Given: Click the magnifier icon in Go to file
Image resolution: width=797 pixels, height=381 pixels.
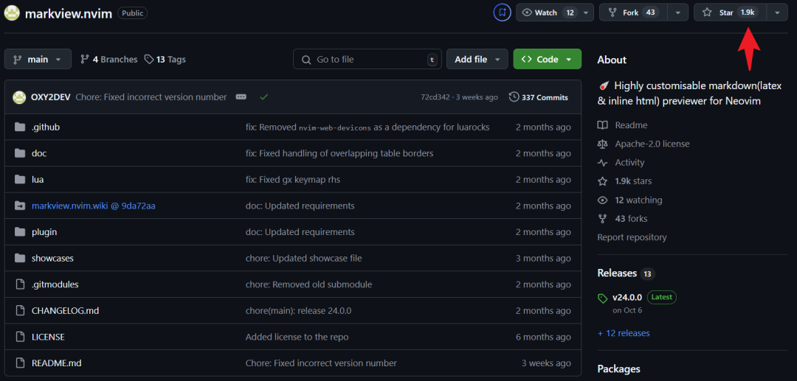Looking at the screenshot, I should (x=306, y=60).
